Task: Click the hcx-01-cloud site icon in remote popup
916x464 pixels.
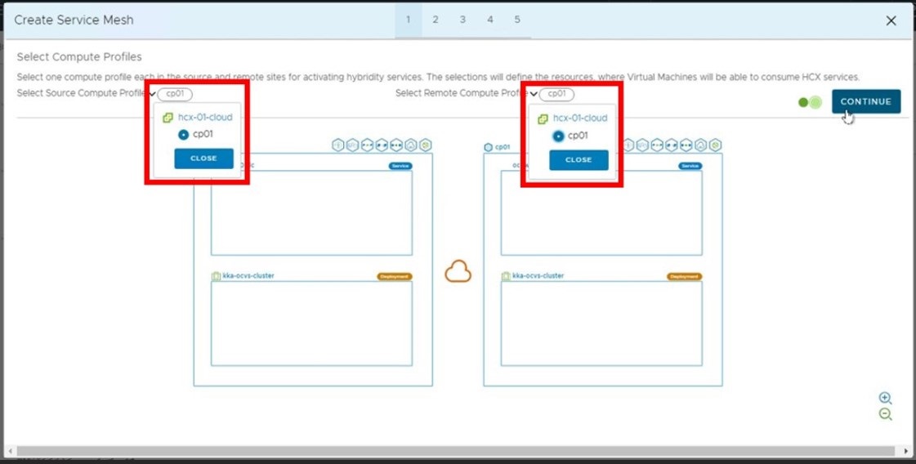Action: tap(543, 118)
